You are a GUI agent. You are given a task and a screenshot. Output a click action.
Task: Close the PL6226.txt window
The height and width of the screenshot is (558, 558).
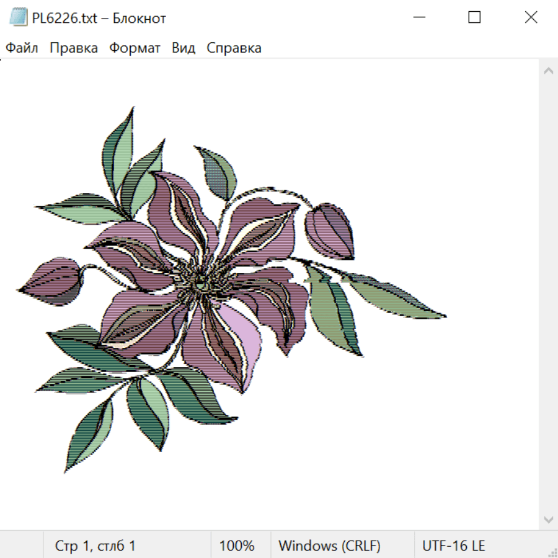531,17
